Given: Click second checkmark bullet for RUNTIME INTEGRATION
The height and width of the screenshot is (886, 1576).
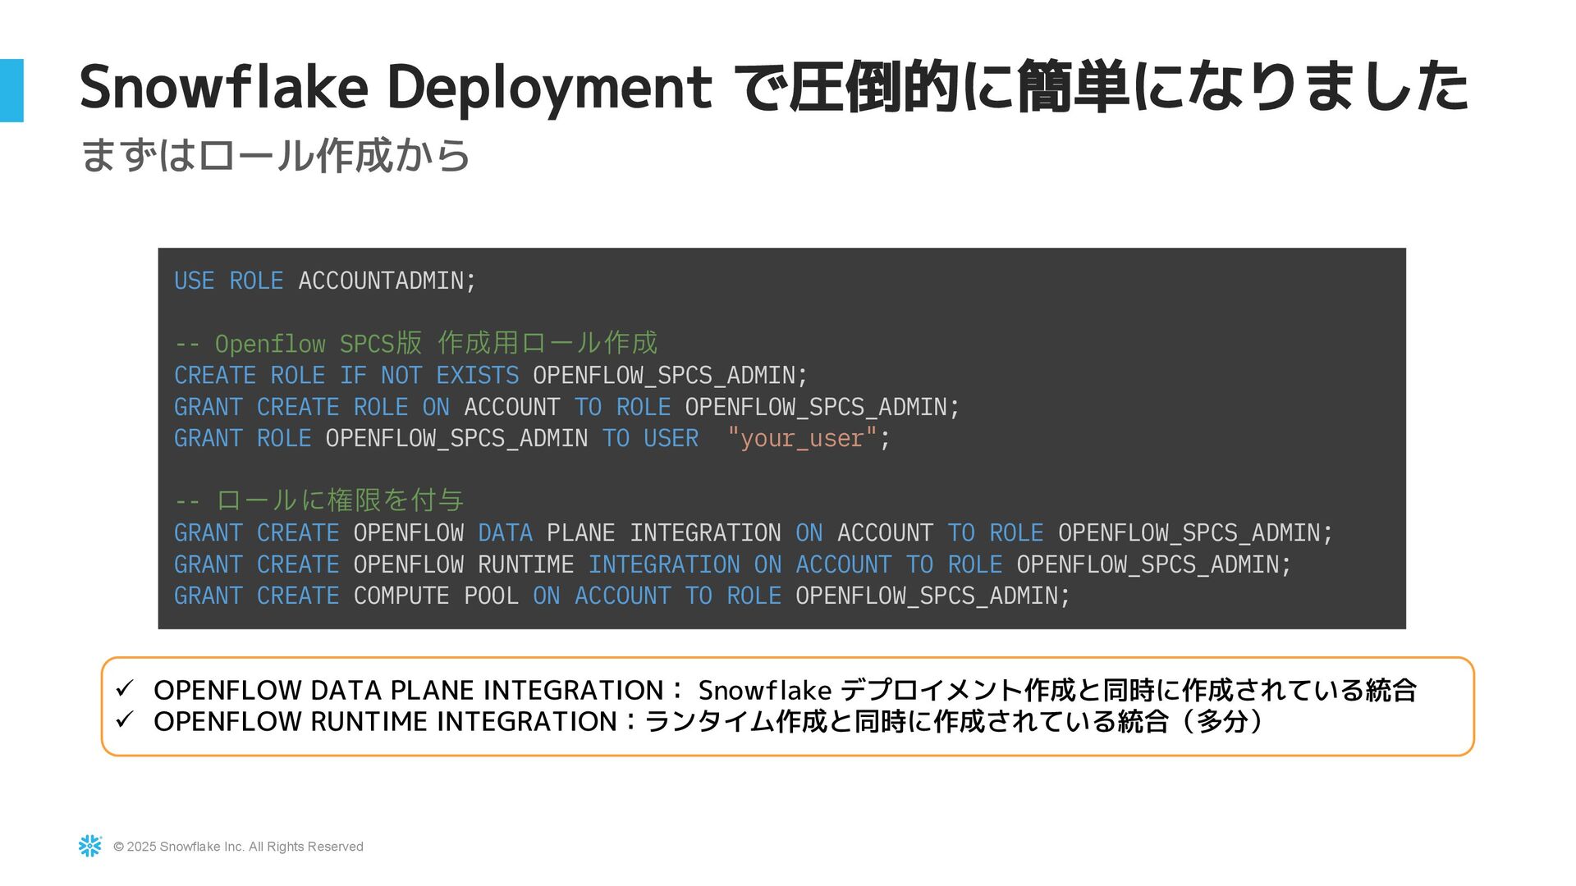Looking at the screenshot, I should tap(125, 720).
